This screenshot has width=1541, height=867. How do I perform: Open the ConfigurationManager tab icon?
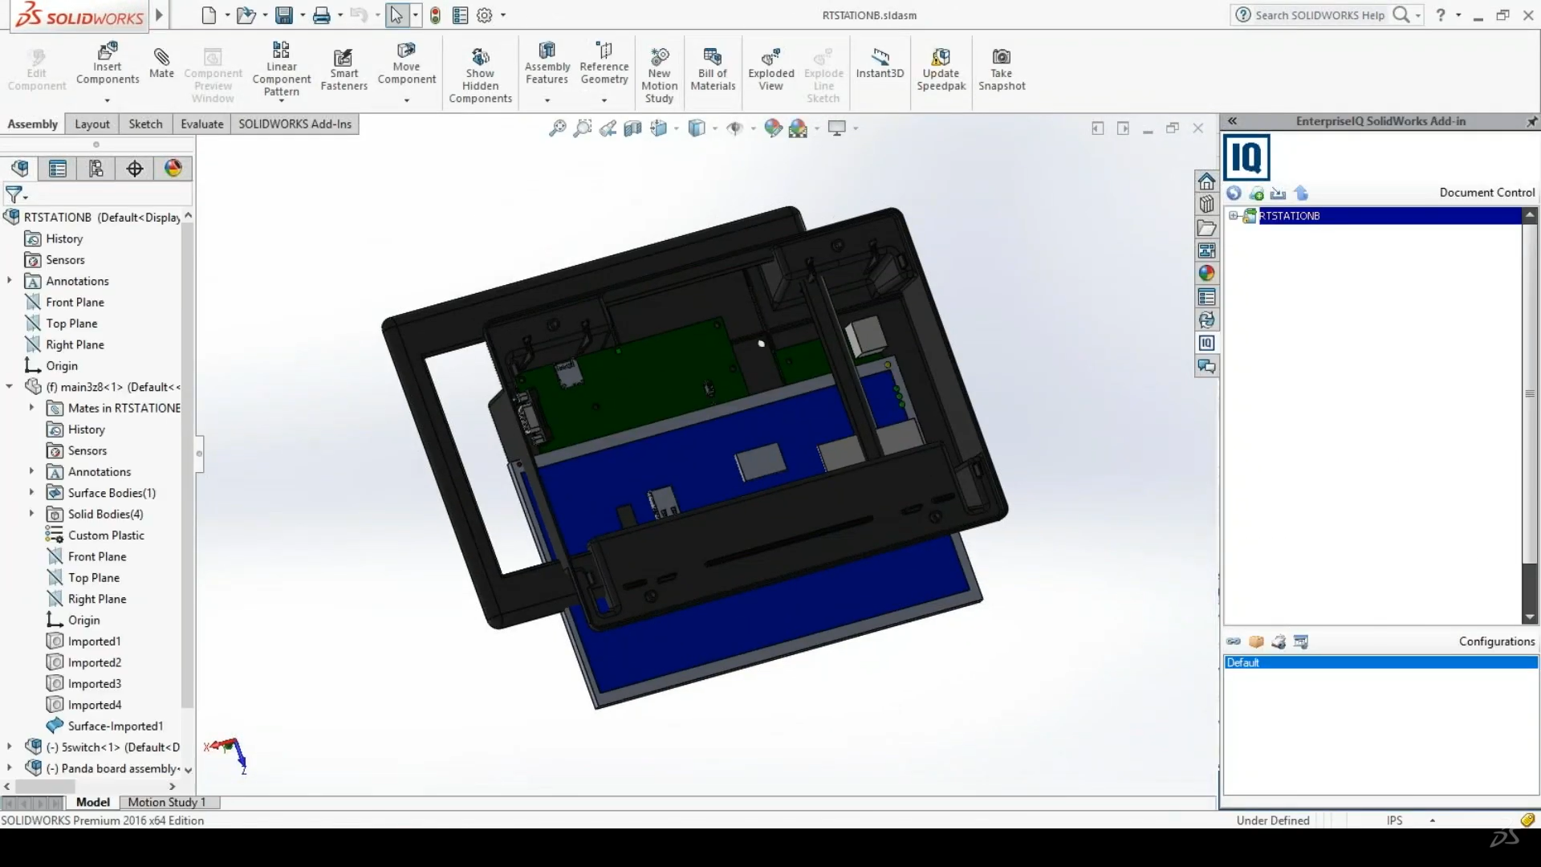[x=96, y=169]
